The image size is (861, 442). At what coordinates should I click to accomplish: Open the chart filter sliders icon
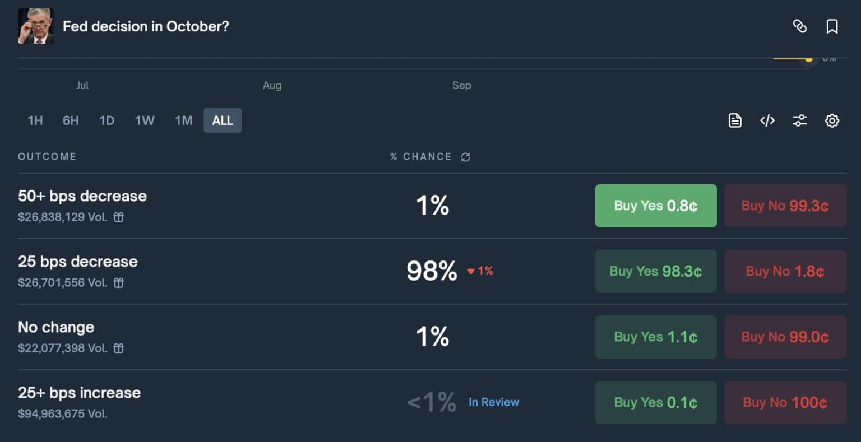800,120
